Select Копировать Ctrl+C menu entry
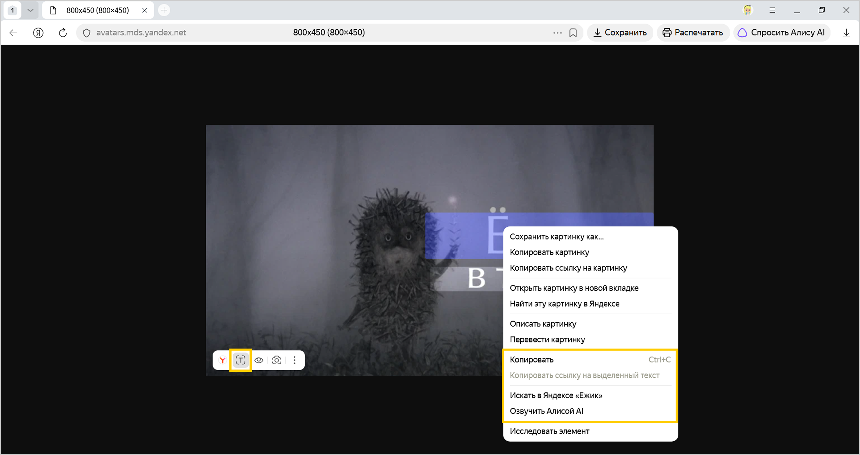 pos(590,360)
